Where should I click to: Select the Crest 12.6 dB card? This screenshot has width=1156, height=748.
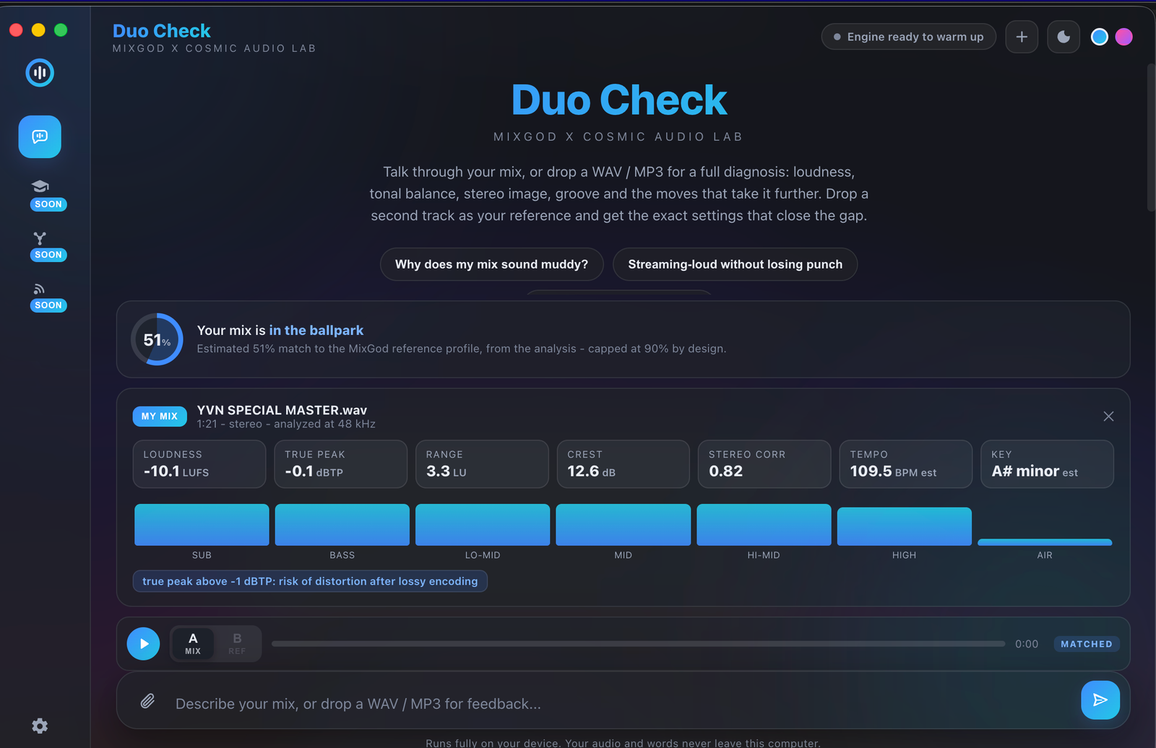[x=624, y=464]
